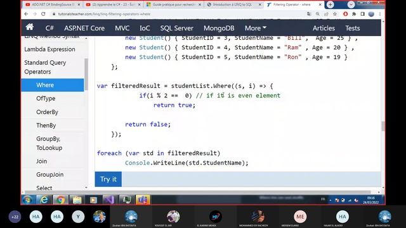Open the C# menu item
Image resolution: width=406 pixels, height=228 pixels.
(x=49, y=28)
